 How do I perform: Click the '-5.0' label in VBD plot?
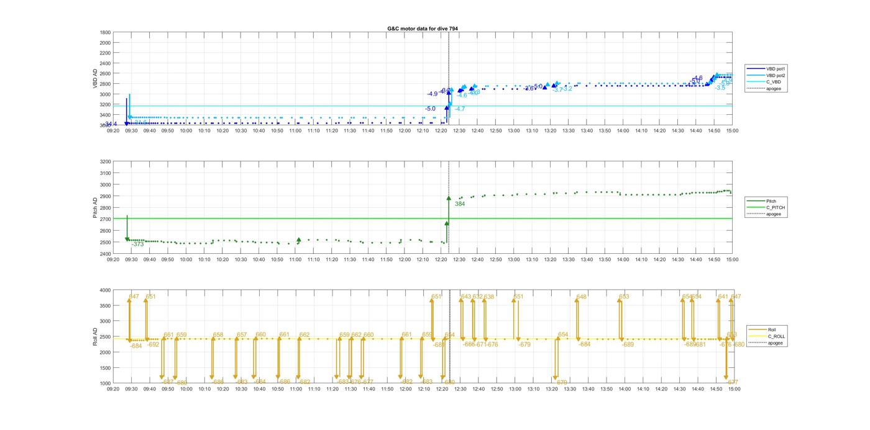pyautogui.click(x=430, y=109)
